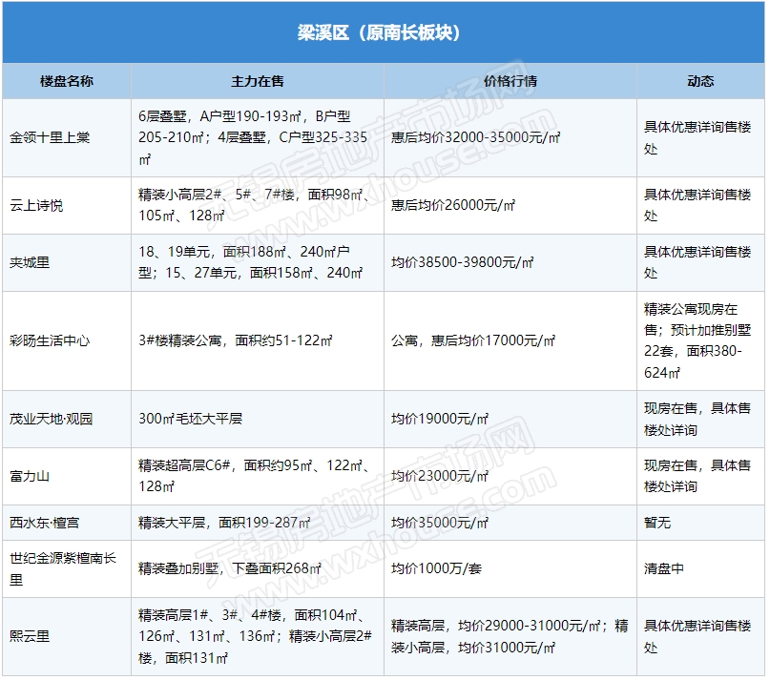
Task: Select the 精装高层1#、3#、4#楼 units cell
Action: pos(256,637)
